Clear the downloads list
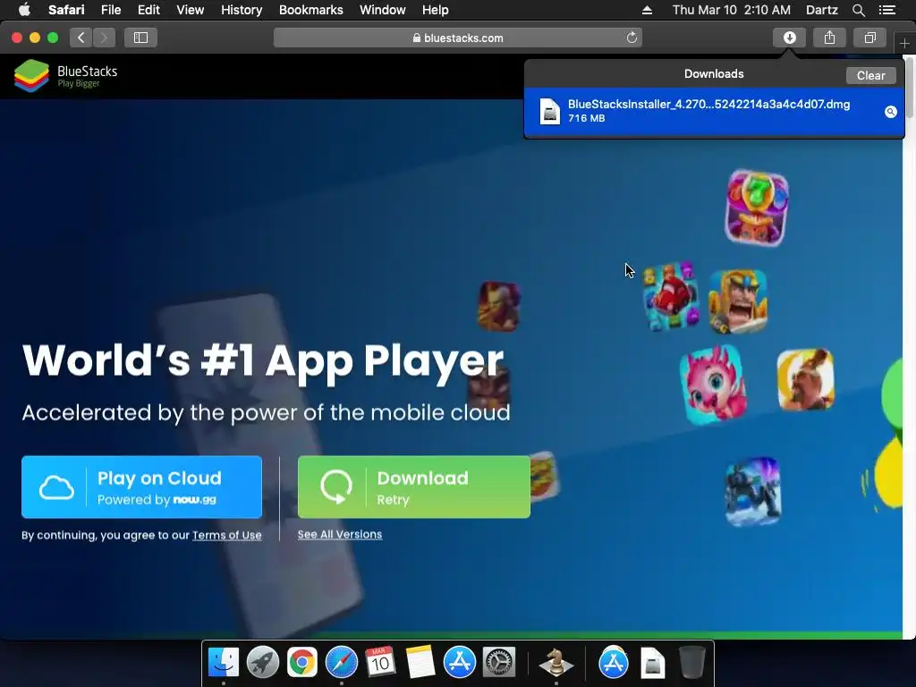The height and width of the screenshot is (687, 916). [870, 75]
